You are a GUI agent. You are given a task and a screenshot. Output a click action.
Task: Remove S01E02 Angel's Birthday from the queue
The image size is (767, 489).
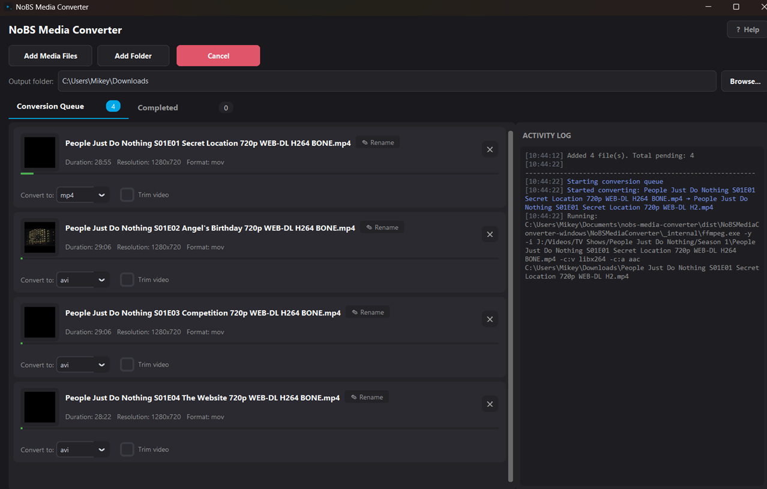(x=490, y=235)
